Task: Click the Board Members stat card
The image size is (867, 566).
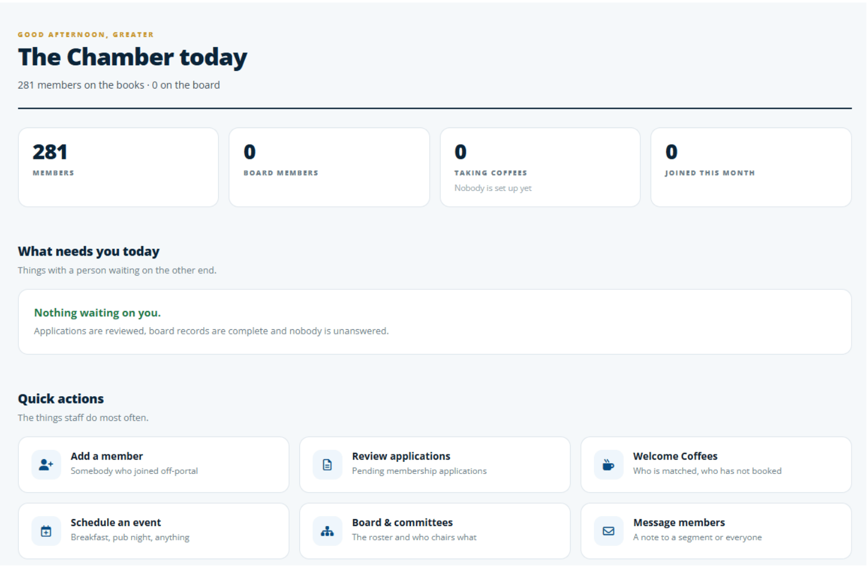Action: click(x=329, y=167)
